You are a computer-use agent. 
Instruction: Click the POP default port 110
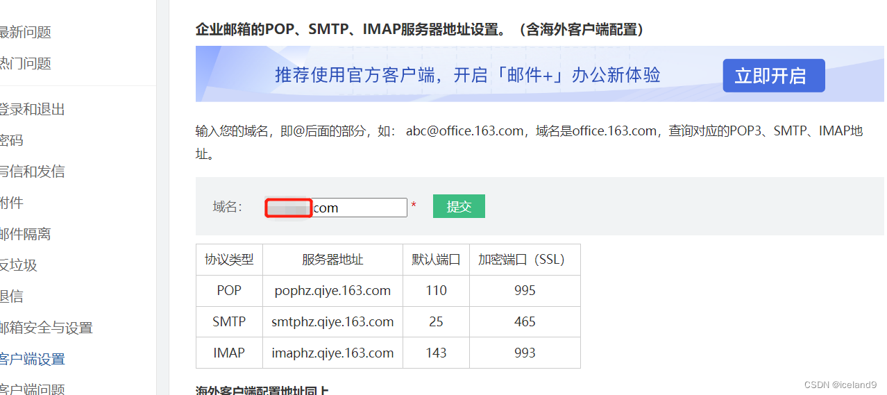pos(436,291)
